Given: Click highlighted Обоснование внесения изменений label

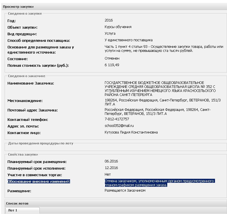Looking at the screenshot, I should (39, 182).
